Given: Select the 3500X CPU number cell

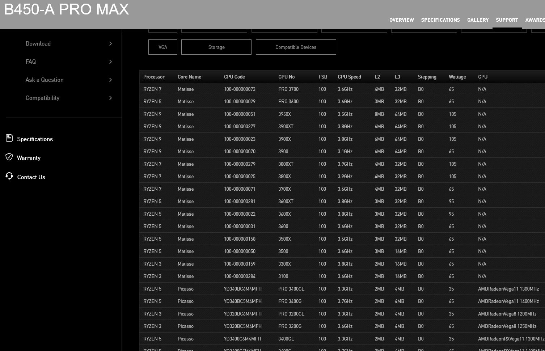Looking at the screenshot, I should (x=284, y=239).
